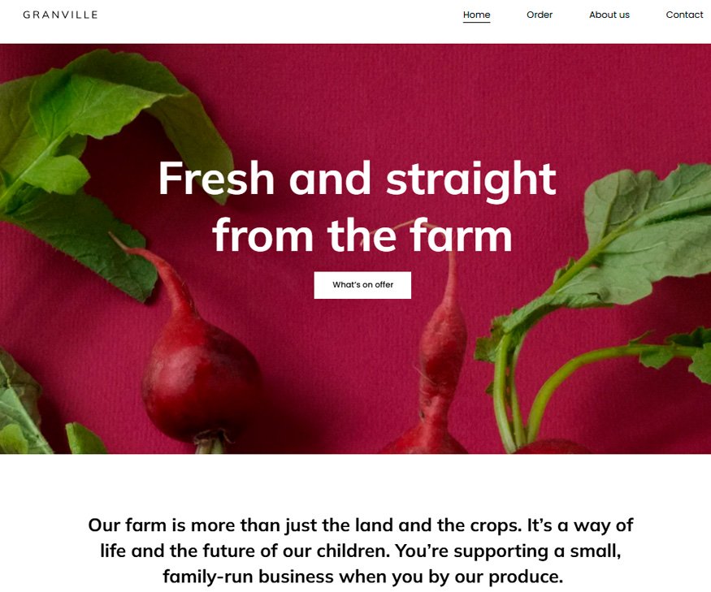Open the About us page
The height and width of the screenshot is (592, 711).
609,15
